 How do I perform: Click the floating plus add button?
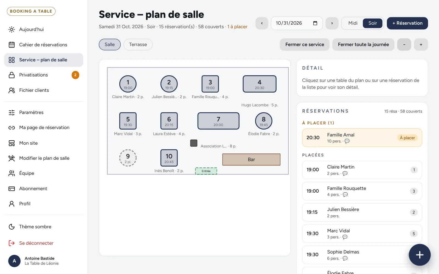pos(420,255)
